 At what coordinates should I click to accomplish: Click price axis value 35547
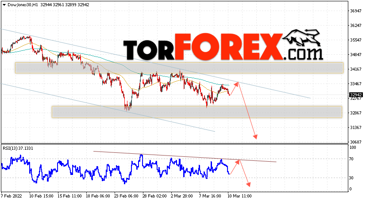pyautogui.click(x=356, y=40)
